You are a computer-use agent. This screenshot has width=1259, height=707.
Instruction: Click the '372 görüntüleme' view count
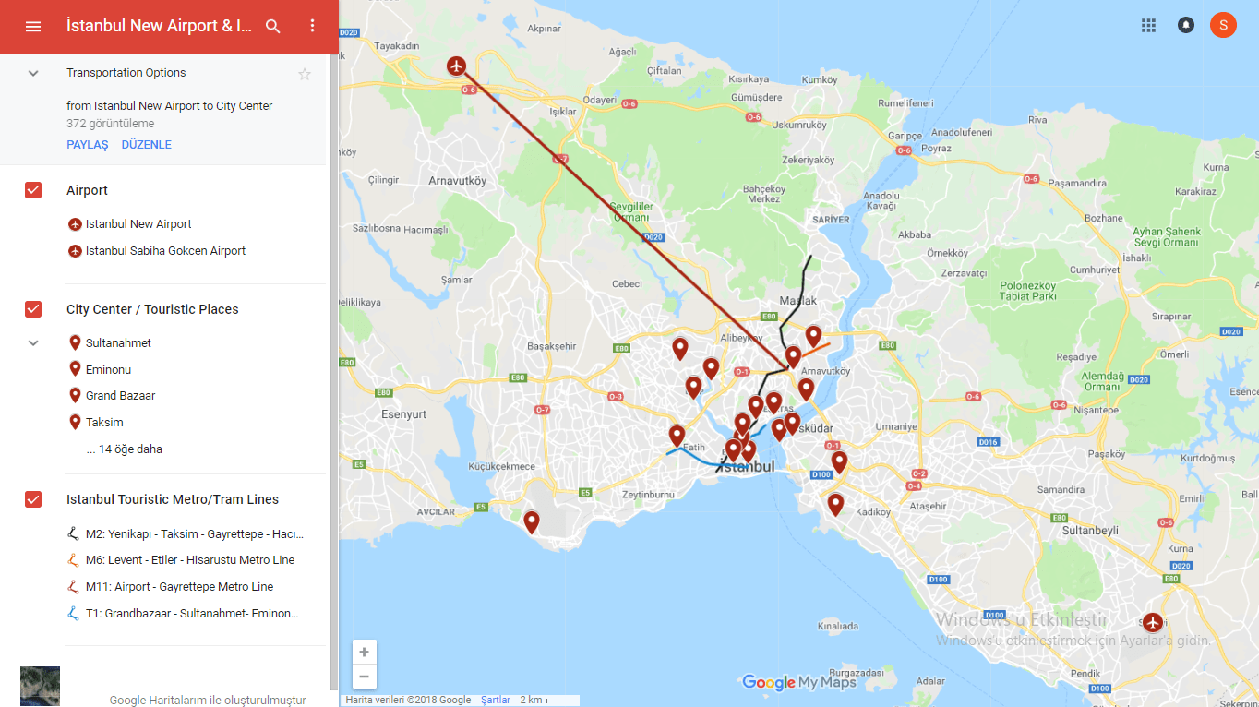[x=111, y=124]
